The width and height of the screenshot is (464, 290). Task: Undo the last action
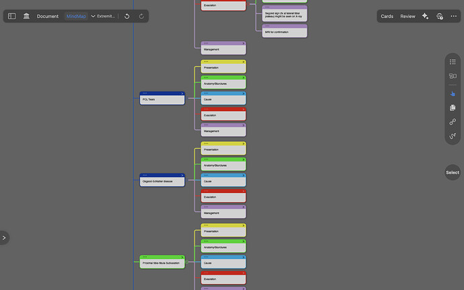click(127, 16)
